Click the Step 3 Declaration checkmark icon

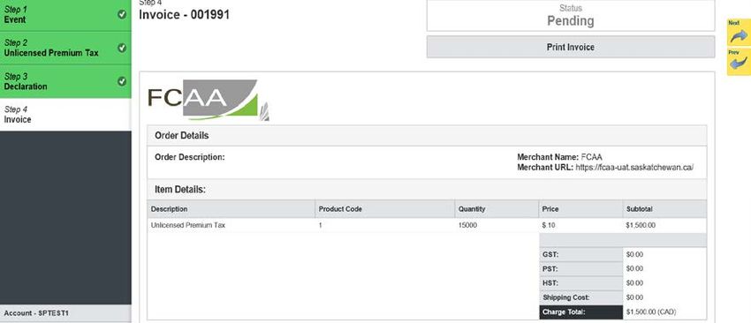(x=122, y=81)
